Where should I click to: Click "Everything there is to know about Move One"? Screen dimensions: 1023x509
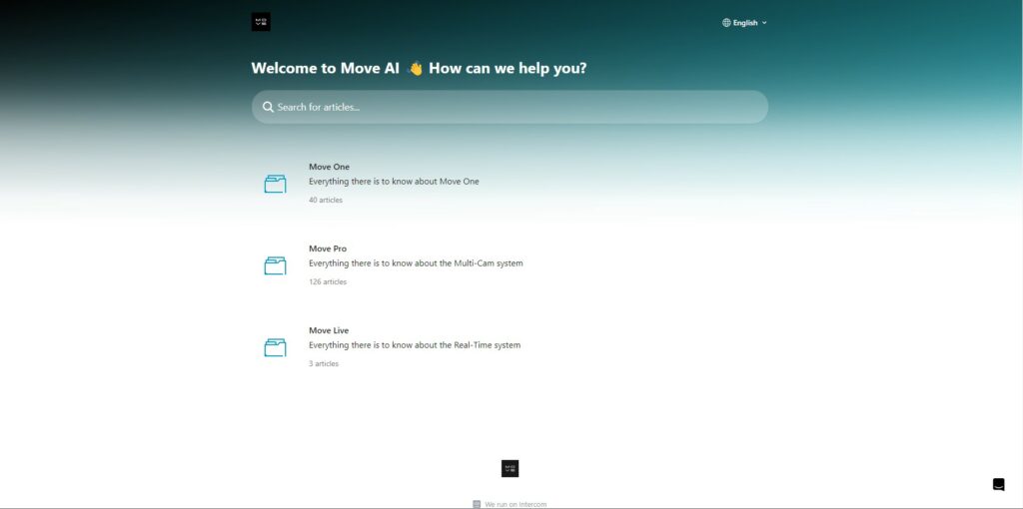coord(394,182)
